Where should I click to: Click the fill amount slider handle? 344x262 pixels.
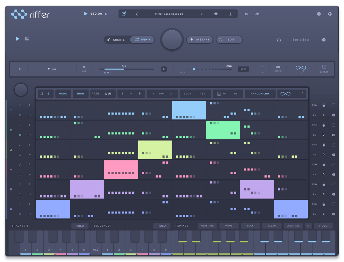tap(194, 69)
